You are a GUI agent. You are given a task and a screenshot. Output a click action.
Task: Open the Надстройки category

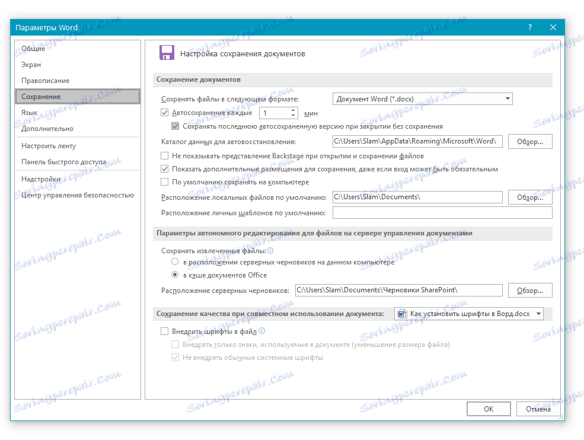point(78,179)
